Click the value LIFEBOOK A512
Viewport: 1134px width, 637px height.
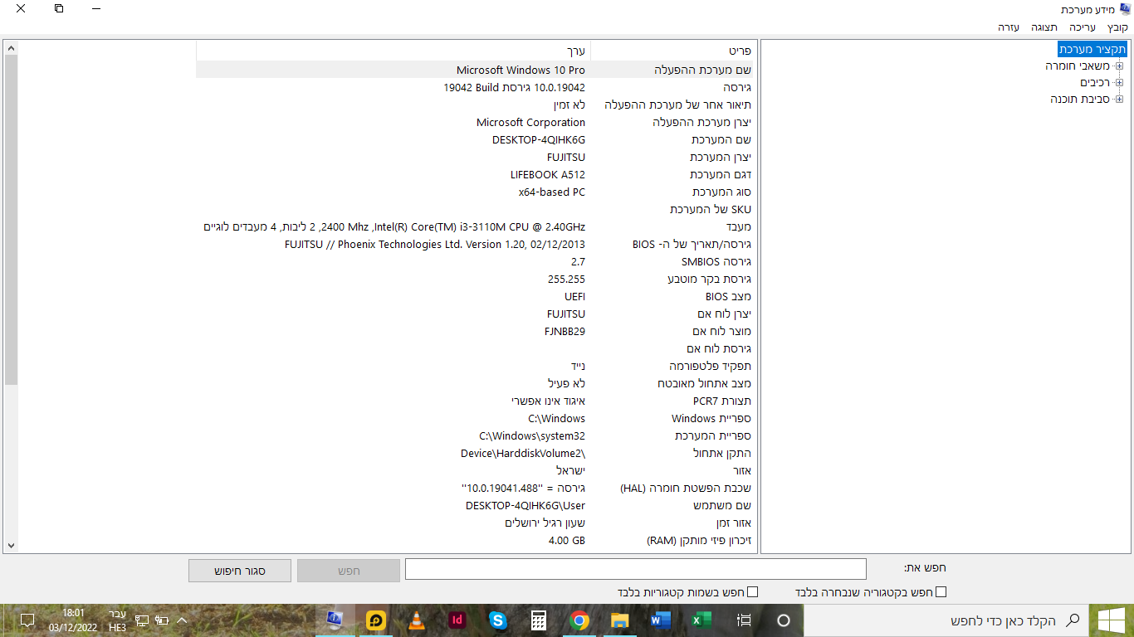pyautogui.click(x=548, y=174)
